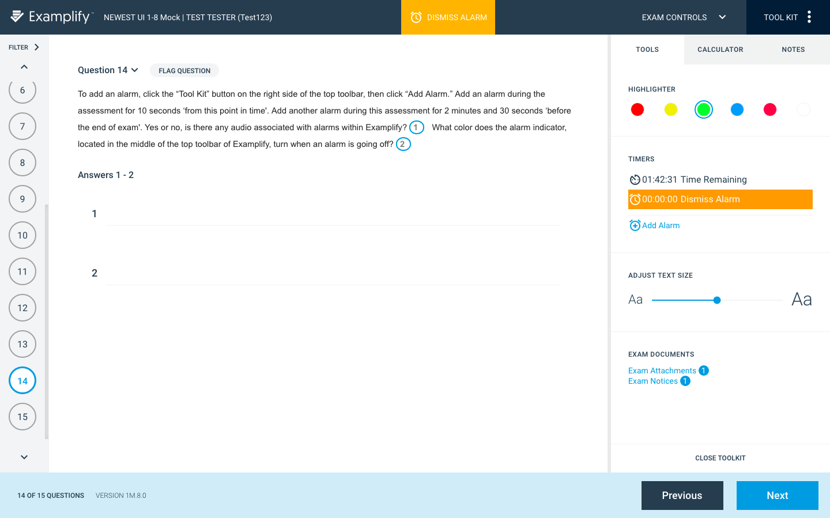Viewport: 830px width, 518px height.
Task: Click the large Aa text size icon
Action: click(x=802, y=299)
